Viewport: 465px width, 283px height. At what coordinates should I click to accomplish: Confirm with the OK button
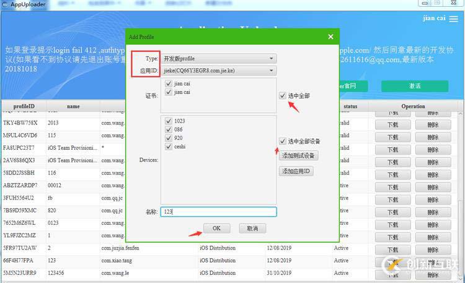[216, 228]
